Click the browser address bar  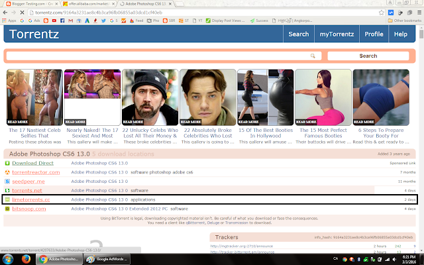point(203,13)
